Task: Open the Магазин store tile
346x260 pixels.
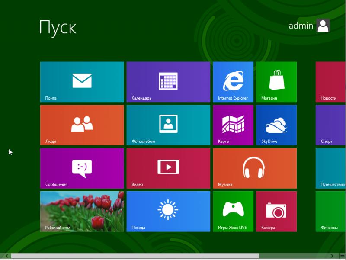Action: pos(276,82)
